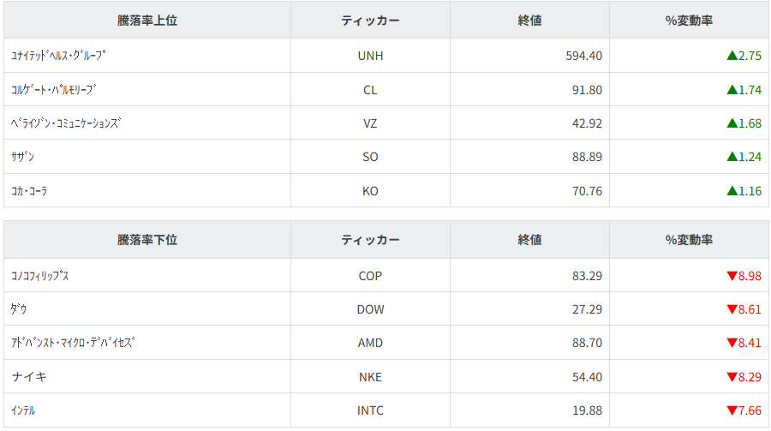
Task: Click the red down arrow for AMD
Action: (732, 343)
